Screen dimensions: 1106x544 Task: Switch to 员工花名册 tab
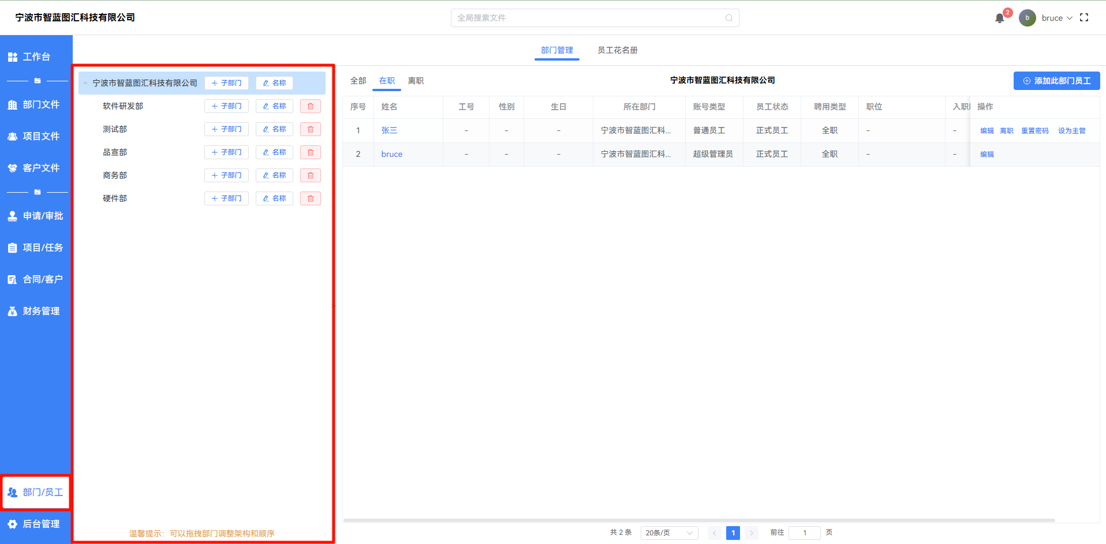[617, 50]
